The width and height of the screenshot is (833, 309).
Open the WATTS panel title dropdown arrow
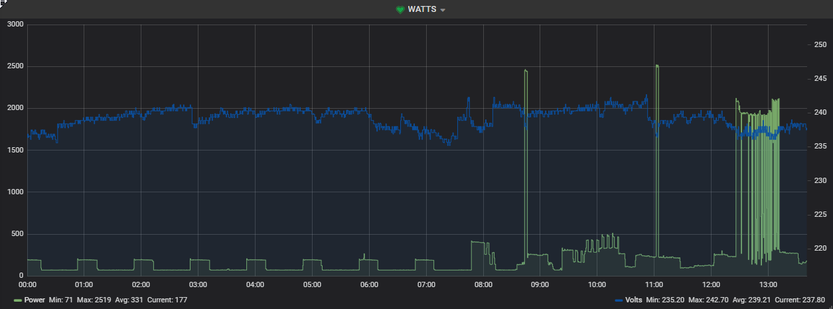coord(443,10)
